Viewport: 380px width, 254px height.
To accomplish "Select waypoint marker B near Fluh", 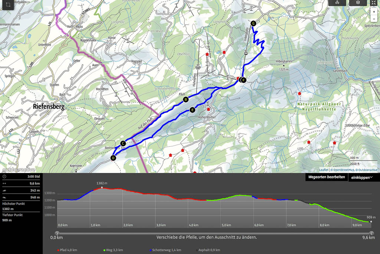I will pos(186,99).
